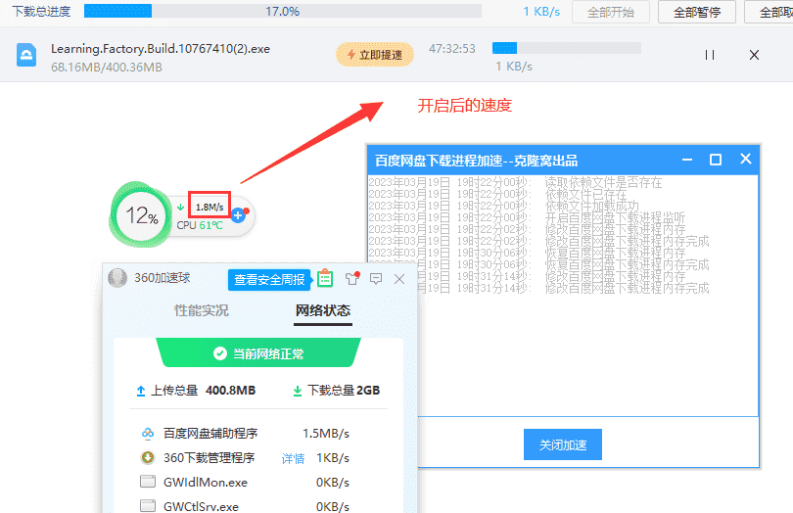The width and height of the screenshot is (793, 513).
Task: Click the 360加速球 avatar icon
Action: coord(117,278)
